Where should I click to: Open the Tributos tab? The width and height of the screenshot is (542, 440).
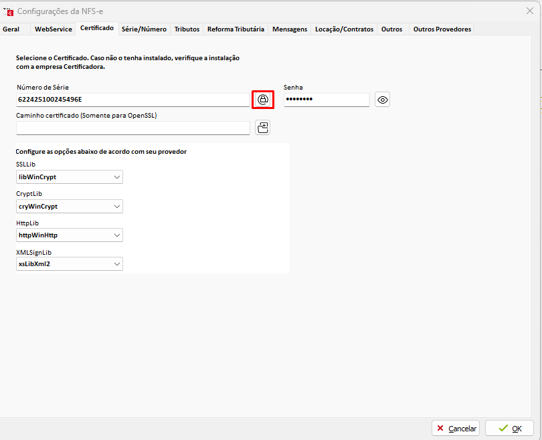[x=187, y=29]
